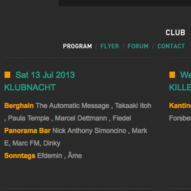
Task: Go to the FLYER section
Action: tap(110, 46)
